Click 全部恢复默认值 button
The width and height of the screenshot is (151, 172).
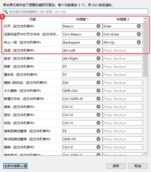[15, 166]
